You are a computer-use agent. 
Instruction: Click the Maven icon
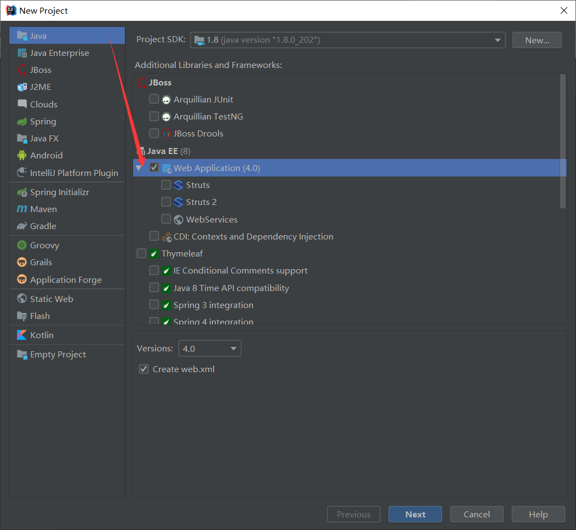[x=22, y=209]
